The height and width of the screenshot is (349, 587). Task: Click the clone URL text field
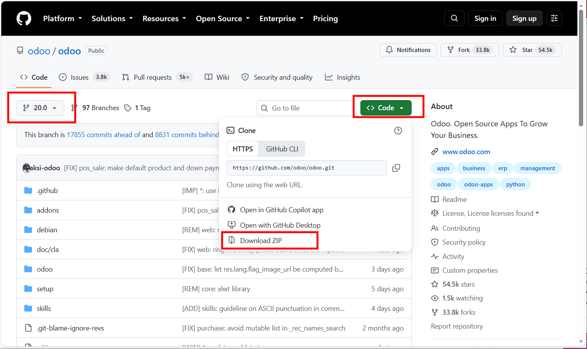(306, 168)
